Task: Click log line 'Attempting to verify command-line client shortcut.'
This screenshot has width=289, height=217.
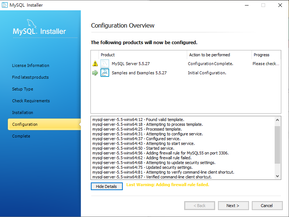Action: (x=163, y=172)
